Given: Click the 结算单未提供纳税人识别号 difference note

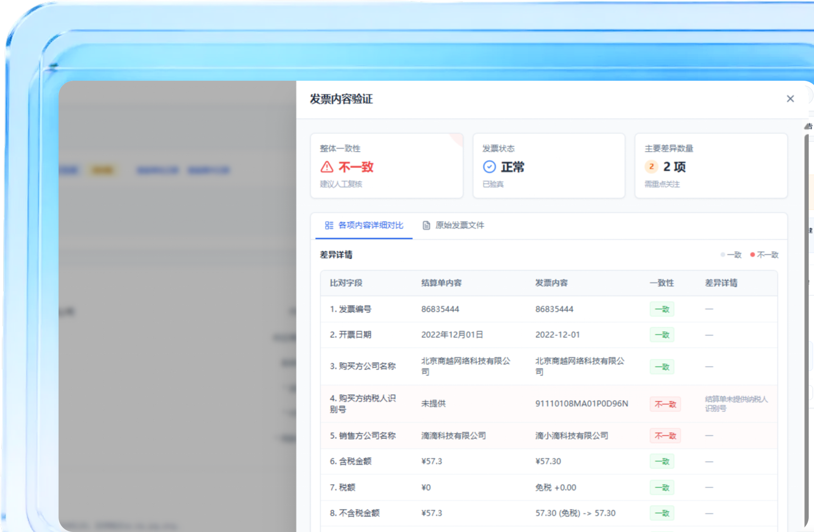Looking at the screenshot, I should pos(736,404).
